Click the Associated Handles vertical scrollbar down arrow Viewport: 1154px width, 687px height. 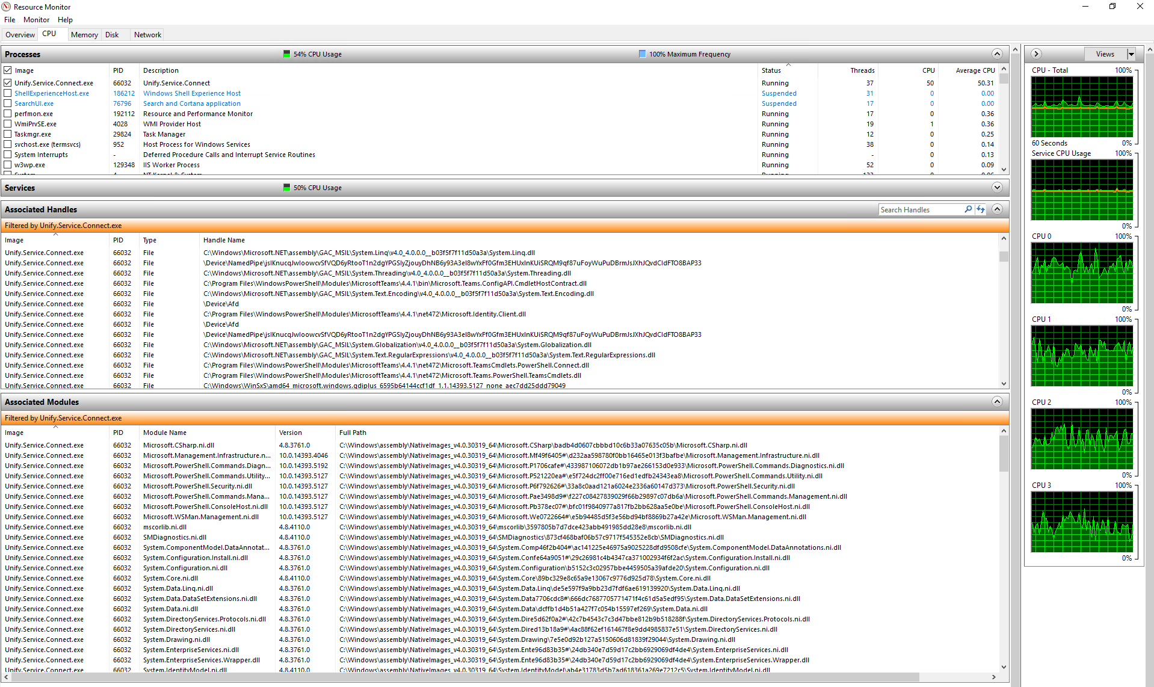pos(1004,383)
